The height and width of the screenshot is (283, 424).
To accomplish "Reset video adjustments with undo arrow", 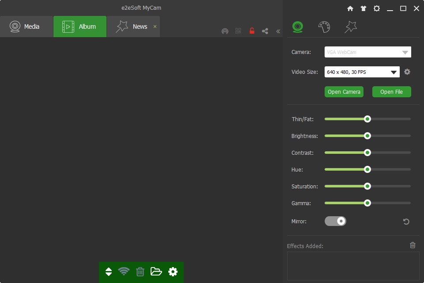I will 406,222.
